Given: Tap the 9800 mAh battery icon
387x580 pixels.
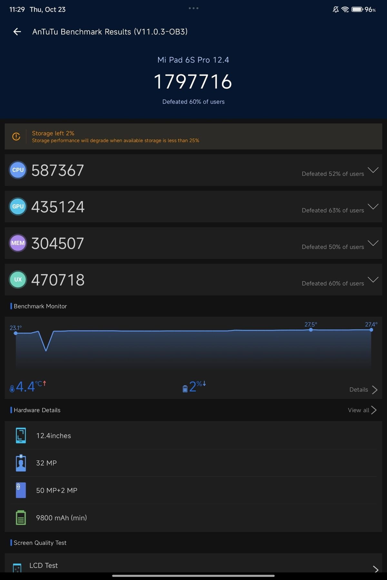Looking at the screenshot, I should click(x=21, y=517).
